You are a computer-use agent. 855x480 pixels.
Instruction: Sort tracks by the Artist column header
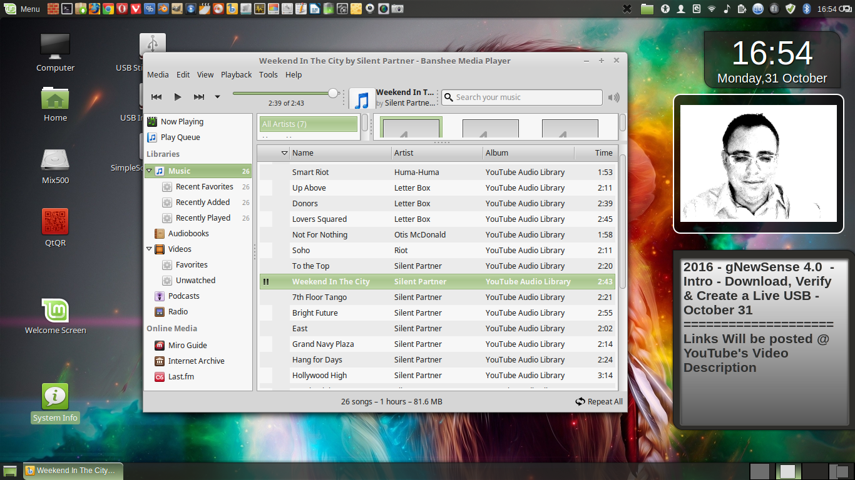tap(437, 152)
